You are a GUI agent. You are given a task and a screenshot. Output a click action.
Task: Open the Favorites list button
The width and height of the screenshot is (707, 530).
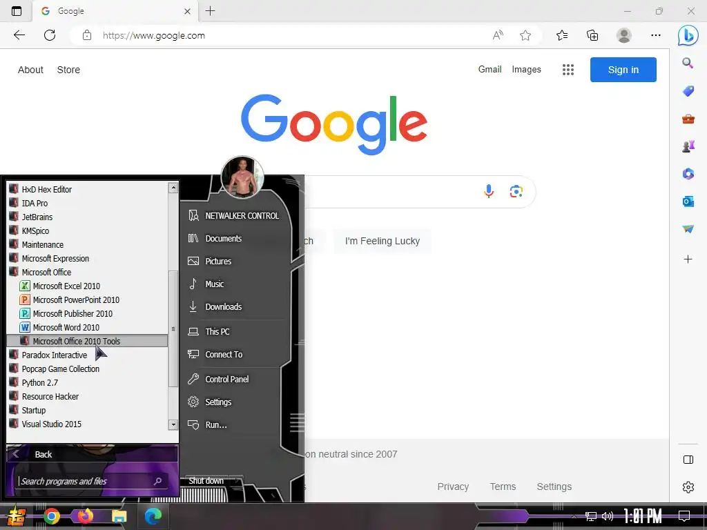coord(562,35)
